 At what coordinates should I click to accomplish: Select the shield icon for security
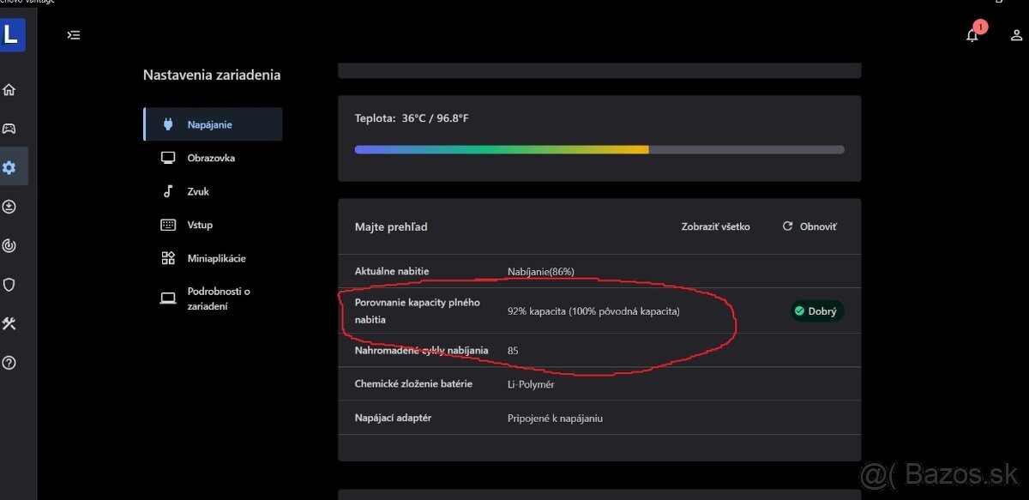(9, 284)
